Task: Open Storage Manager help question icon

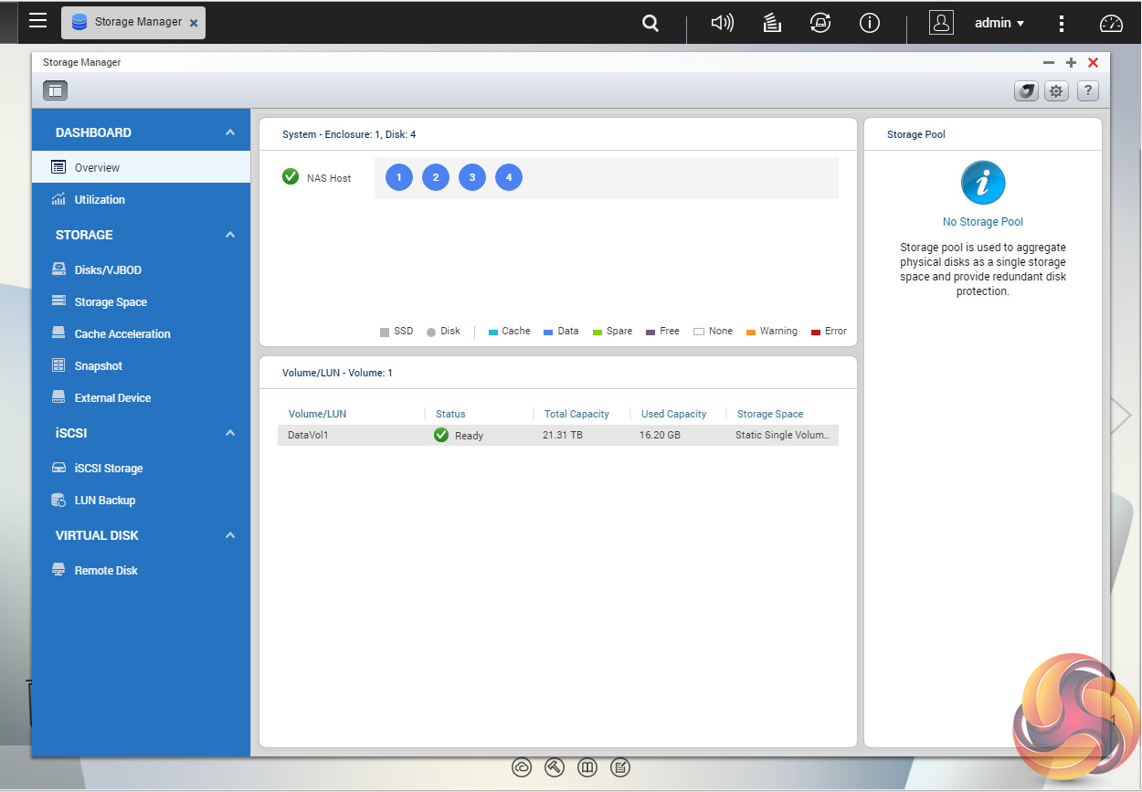Action: click(1087, 90)
